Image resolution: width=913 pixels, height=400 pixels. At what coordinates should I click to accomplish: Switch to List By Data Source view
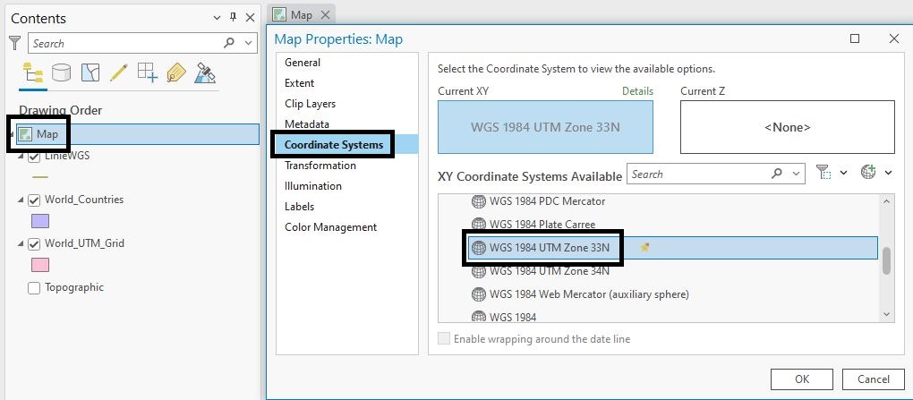[x=61, y=72]
